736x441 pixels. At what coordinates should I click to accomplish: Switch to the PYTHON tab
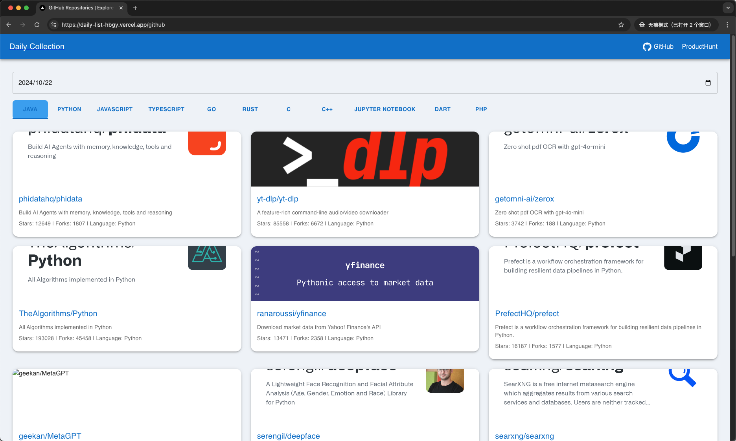(x=69, y=110)
